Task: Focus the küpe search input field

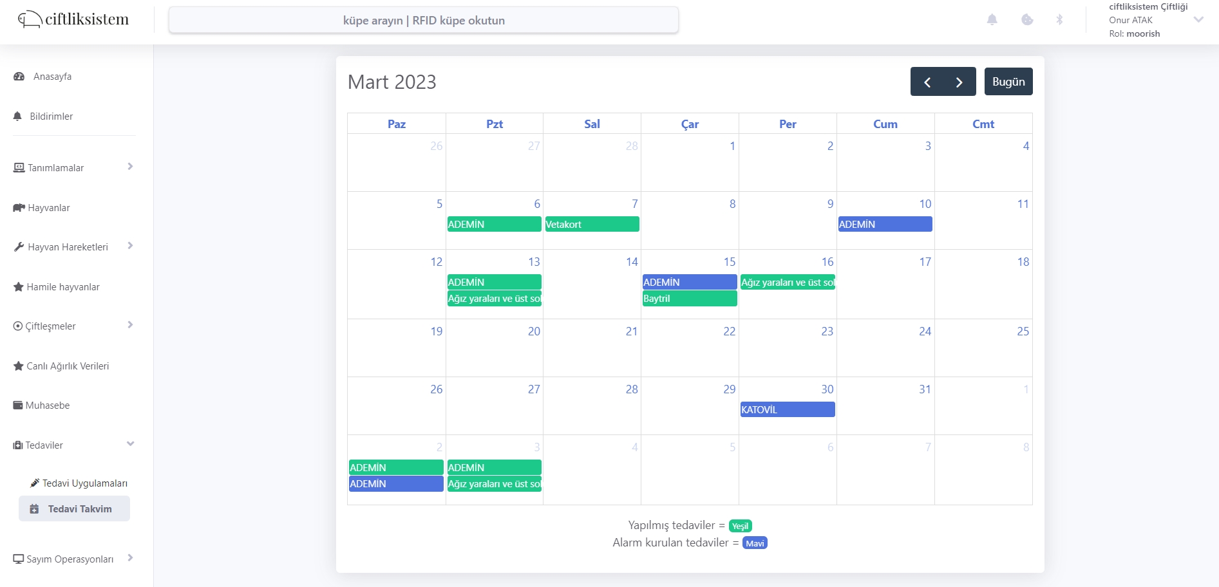Action: pyautogui.click(x=423, y=21)
